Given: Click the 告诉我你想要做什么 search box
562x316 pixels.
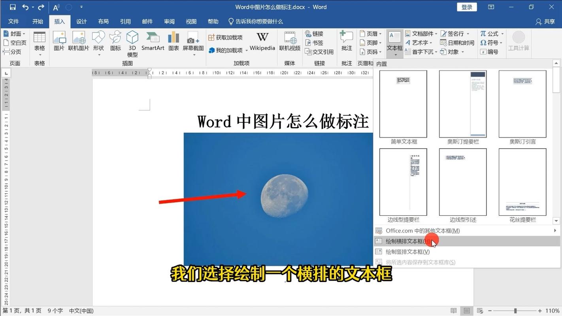Looking at the screenshot, I should pyautogui.click(x=256, y=22).
